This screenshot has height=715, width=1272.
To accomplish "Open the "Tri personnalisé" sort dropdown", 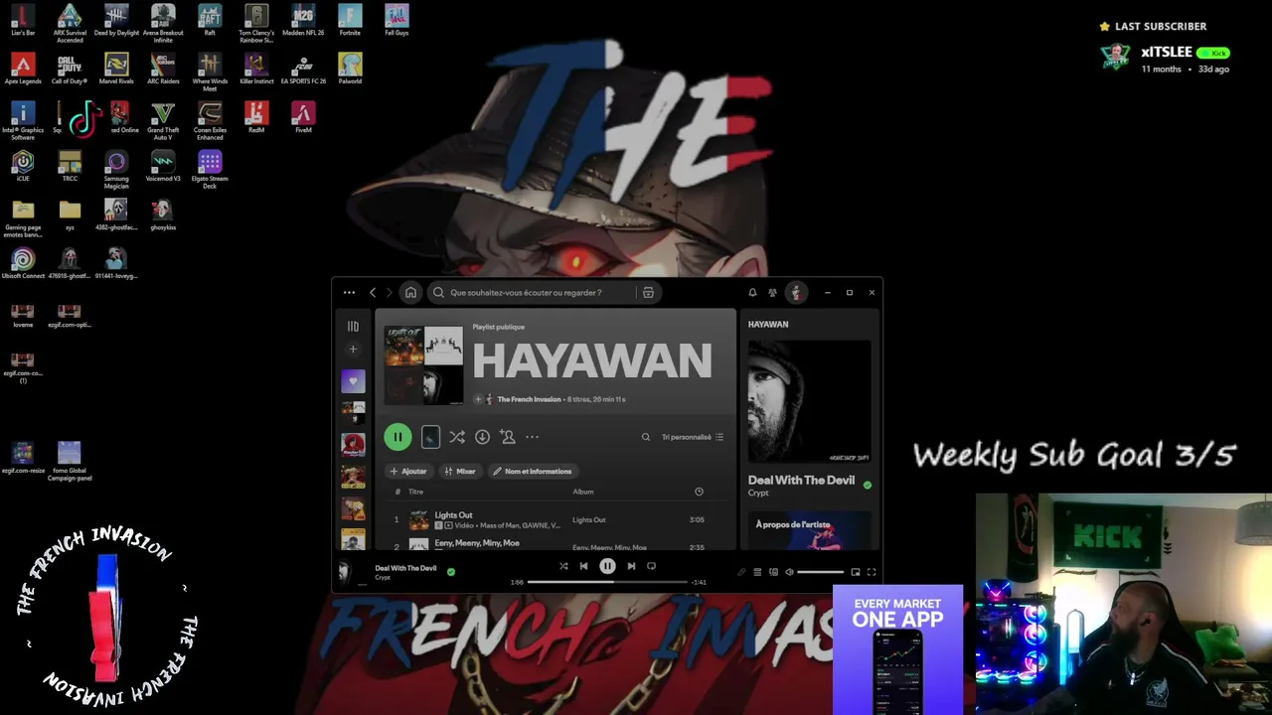I will 693,437.
